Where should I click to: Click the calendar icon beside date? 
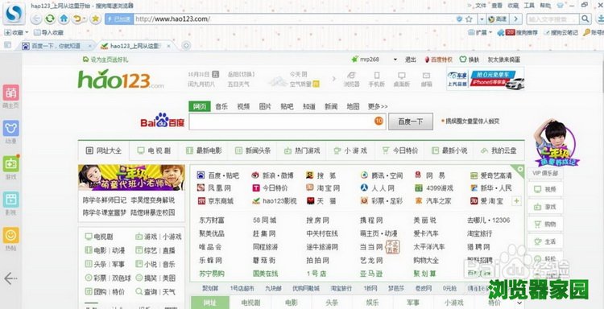coord(216,74)
